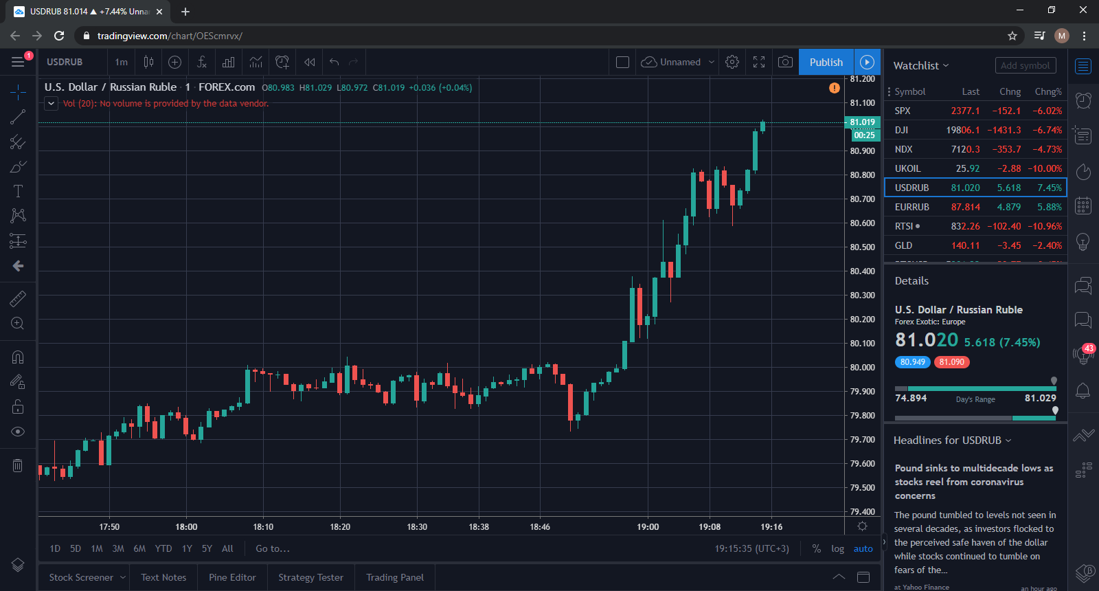The width and height of the screenshot is (1099, 591).
Task: Open the Stock Screener tab
Action: point(81,577)
